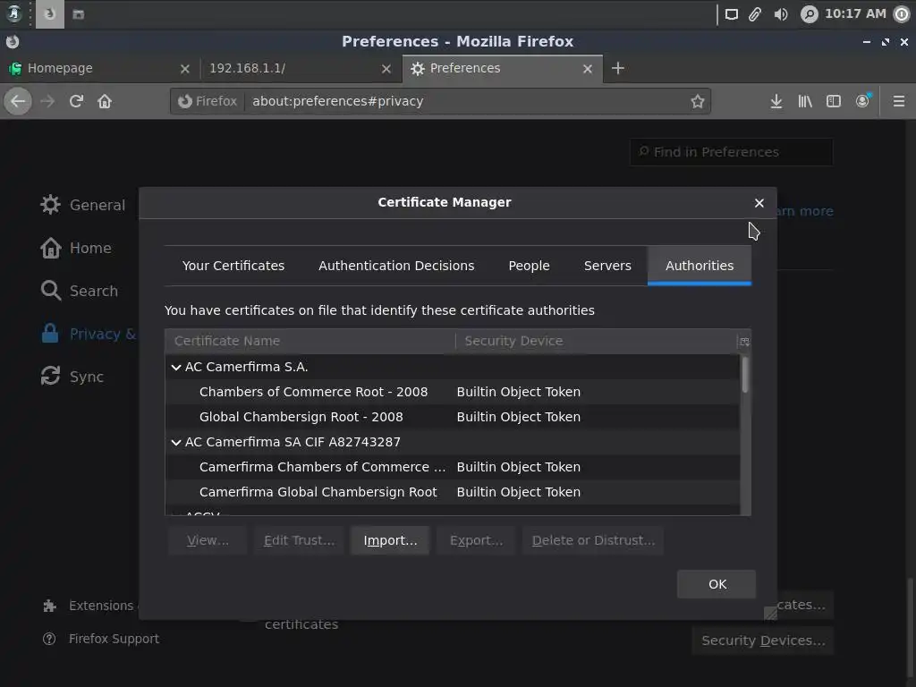
Task: Click Delete or Distrust... button
Action: coord(593,540)
